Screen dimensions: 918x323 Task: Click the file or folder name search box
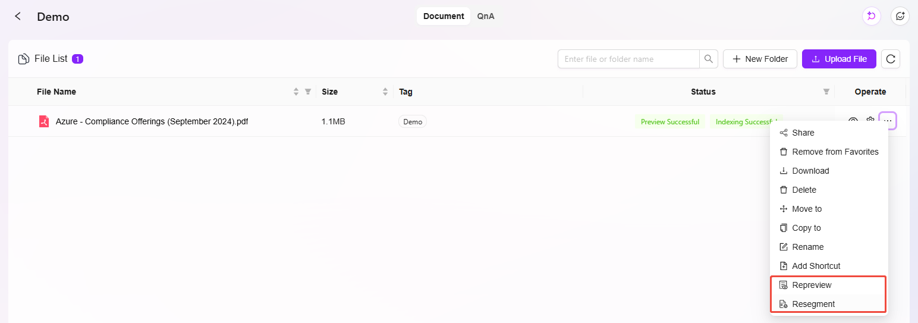pyautogui.click(x=628, y=59)
